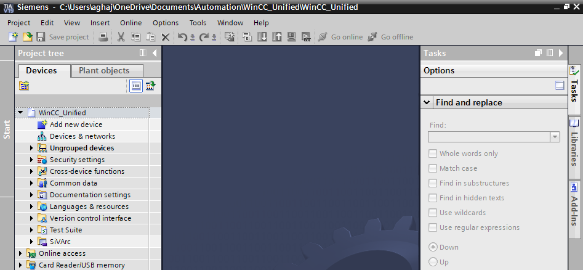Screen dimensions: 583x270
Task: Open the Help menu
Action: tap(261, 23)
